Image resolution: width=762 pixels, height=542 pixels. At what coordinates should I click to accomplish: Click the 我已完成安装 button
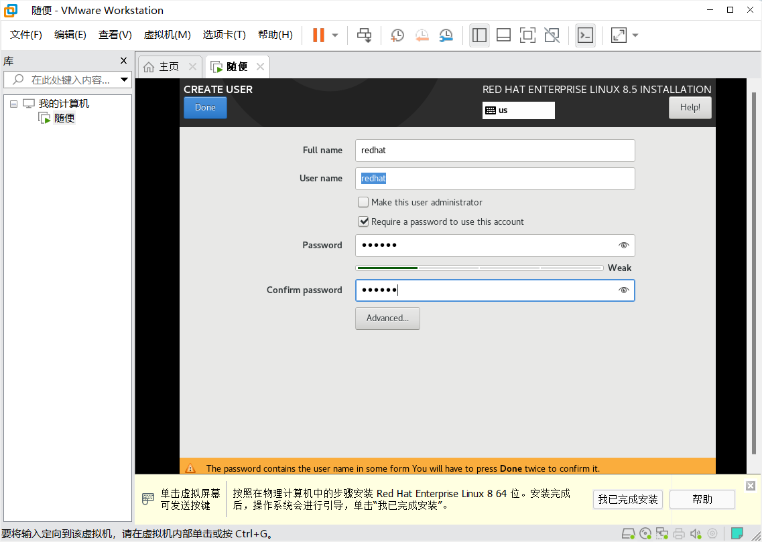(x=627, y=499)
